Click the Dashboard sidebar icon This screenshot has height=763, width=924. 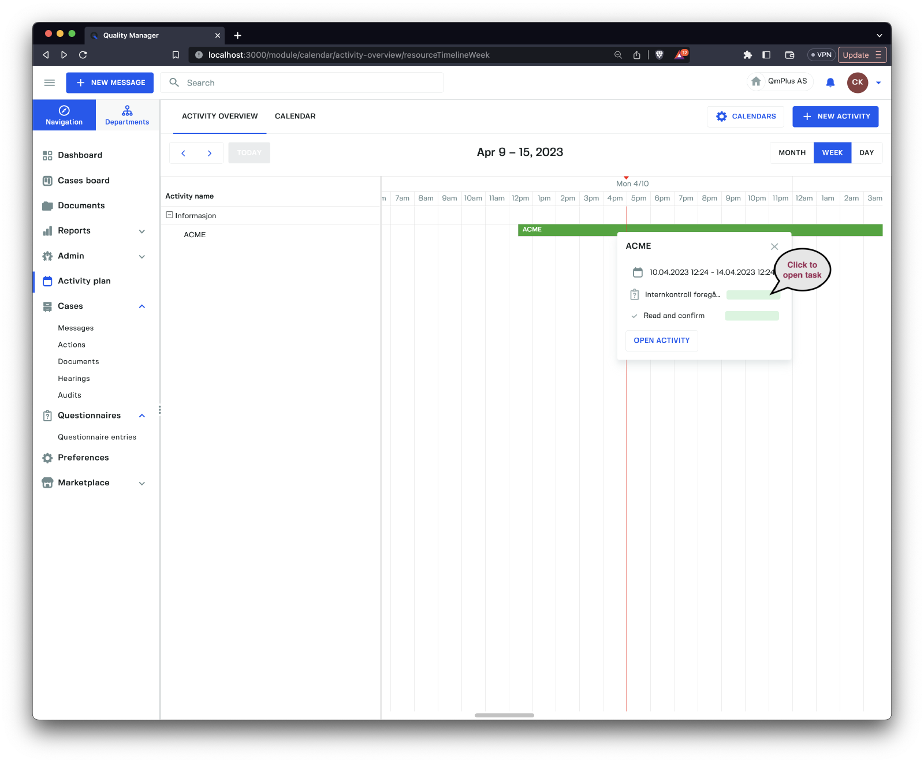47,155
